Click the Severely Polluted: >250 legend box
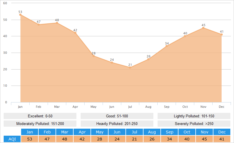The image size is (234, 143). [194, 124]
